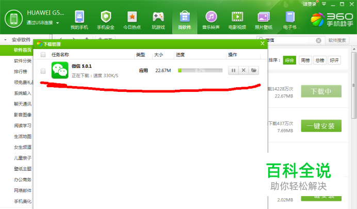Select 壁纸主题 category
This screenshot has height=209, width=357.
[23, 169]
